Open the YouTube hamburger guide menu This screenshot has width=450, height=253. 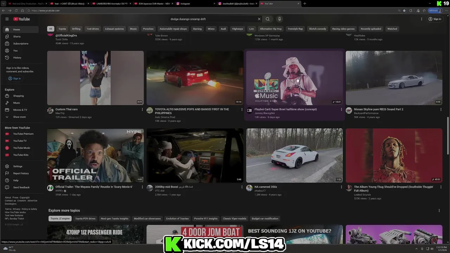pyautogui.click(x=7, y=19)
